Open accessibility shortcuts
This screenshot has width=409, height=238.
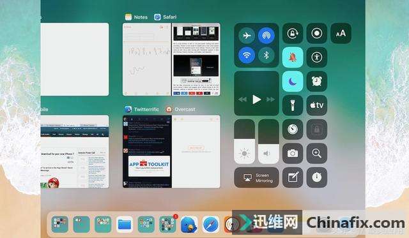coord(317,57)
